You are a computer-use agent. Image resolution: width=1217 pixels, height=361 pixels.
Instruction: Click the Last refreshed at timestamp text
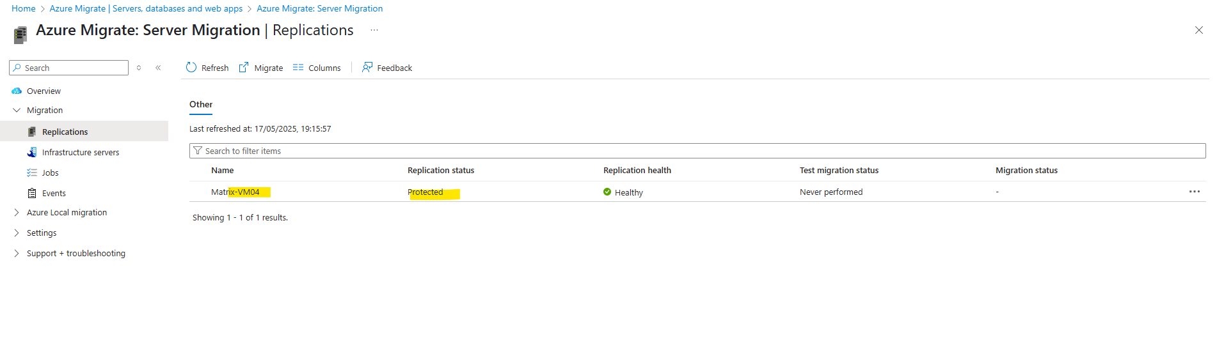pos(260,128)
